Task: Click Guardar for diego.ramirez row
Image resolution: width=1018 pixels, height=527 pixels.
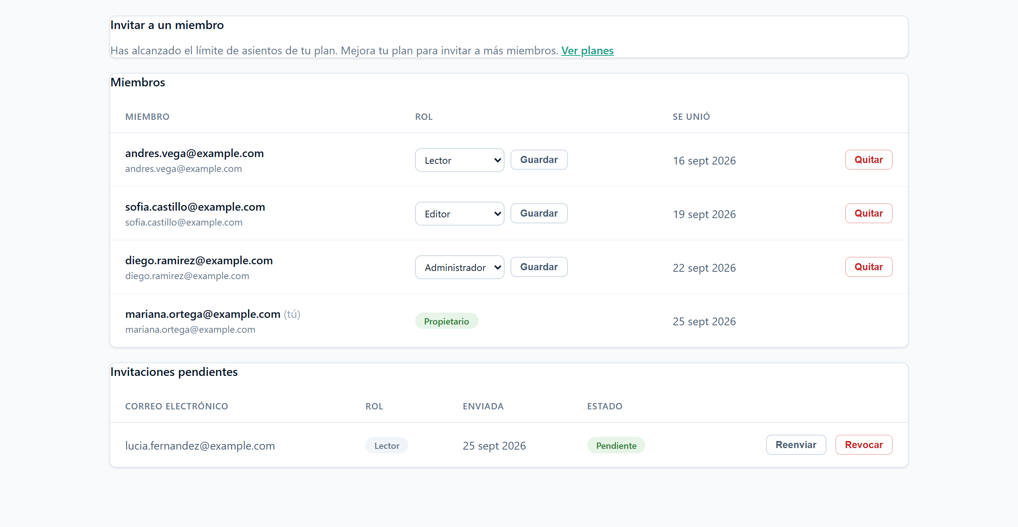Action: click(x=539, y=267)
